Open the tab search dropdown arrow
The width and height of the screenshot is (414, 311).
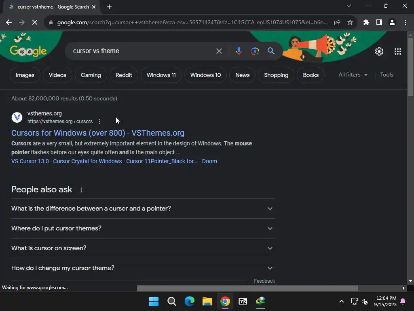tap(349, 6)
